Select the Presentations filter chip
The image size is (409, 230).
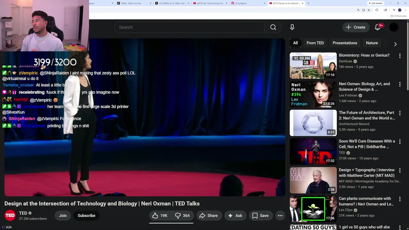click(345, 43)
